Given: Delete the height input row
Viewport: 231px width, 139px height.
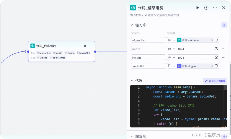Looking at the screenshot, I should 223,58.
